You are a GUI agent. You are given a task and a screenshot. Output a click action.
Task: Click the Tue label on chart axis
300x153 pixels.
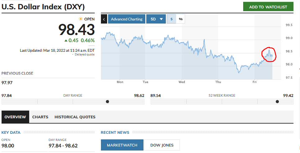tap(145, 82)
